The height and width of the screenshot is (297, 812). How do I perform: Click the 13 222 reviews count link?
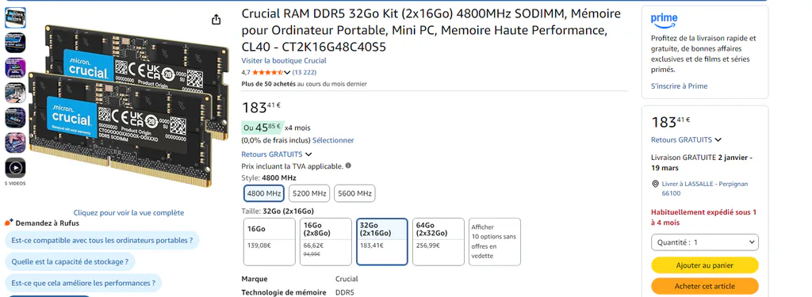[x=304, y=72]
